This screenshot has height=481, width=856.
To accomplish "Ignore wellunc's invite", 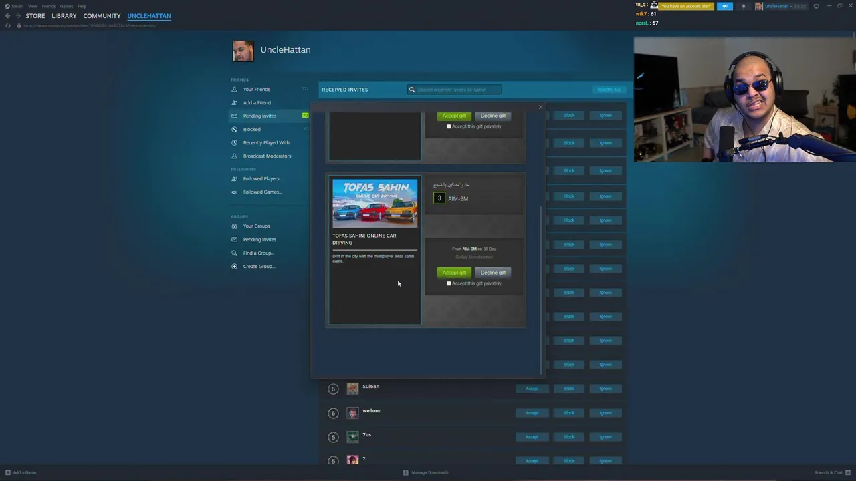I will [x=605, y=413].
